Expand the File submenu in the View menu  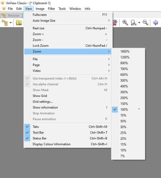68,59
